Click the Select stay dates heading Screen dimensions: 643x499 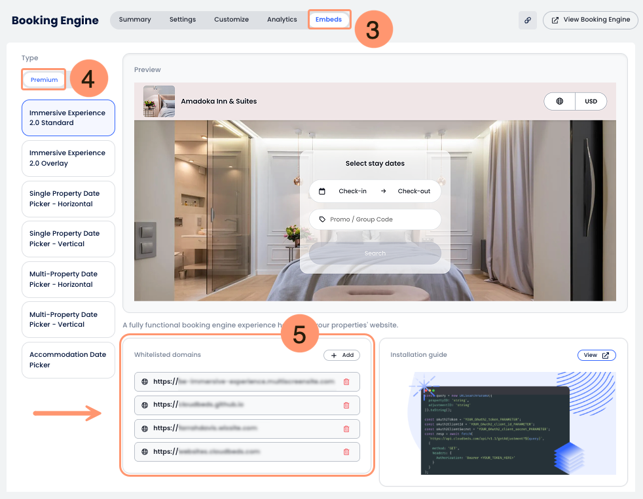375,163
